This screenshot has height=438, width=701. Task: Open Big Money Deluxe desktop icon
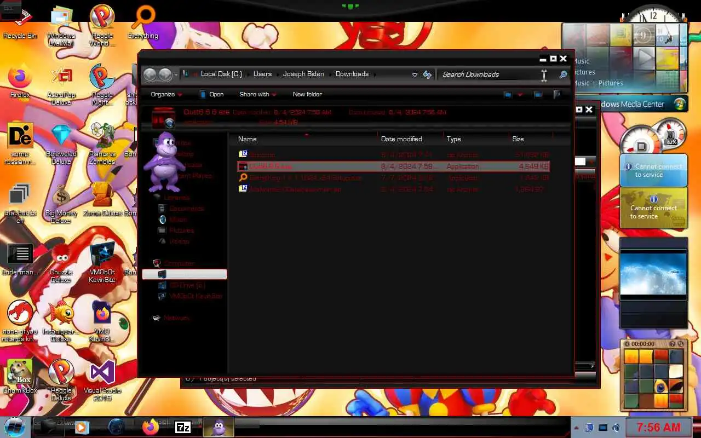point(61,203)
